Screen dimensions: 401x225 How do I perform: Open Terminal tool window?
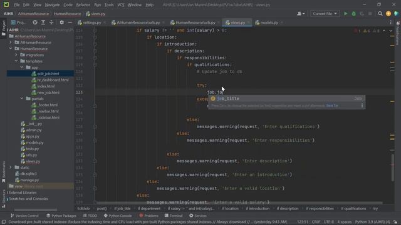(x=174, y=216)
